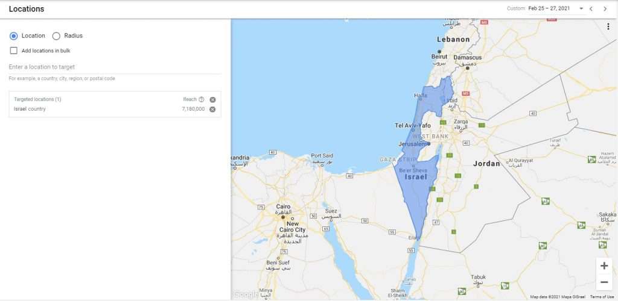Click the Jordan country label on the map
The width and height of the screenshot is (618, 301).
[486, 164]
